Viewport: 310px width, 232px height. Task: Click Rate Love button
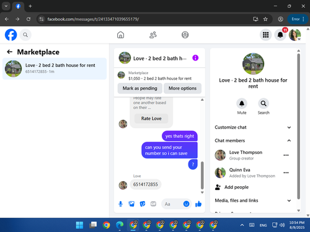(x=151, y=119)
